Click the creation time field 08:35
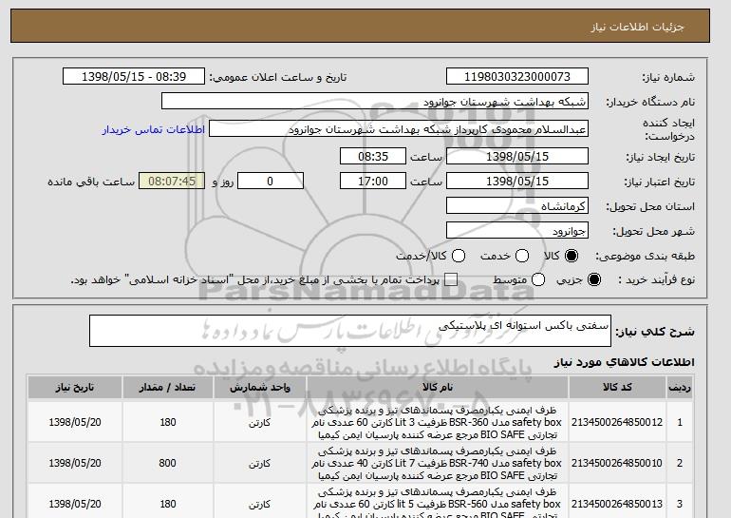Screen dimensions: 731x518 coord(373,156)
